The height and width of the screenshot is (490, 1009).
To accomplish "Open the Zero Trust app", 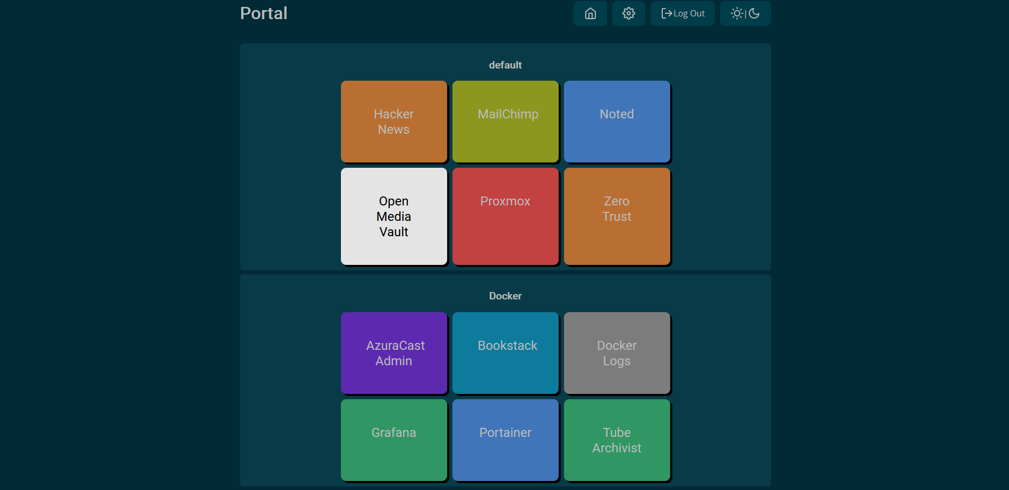I will (617, 216).
